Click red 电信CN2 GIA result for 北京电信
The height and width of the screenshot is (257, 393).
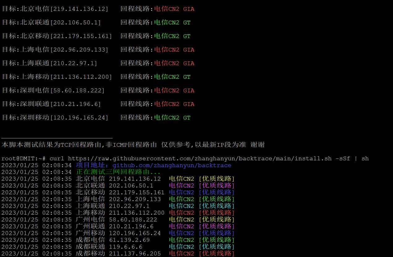coord(174,9)
